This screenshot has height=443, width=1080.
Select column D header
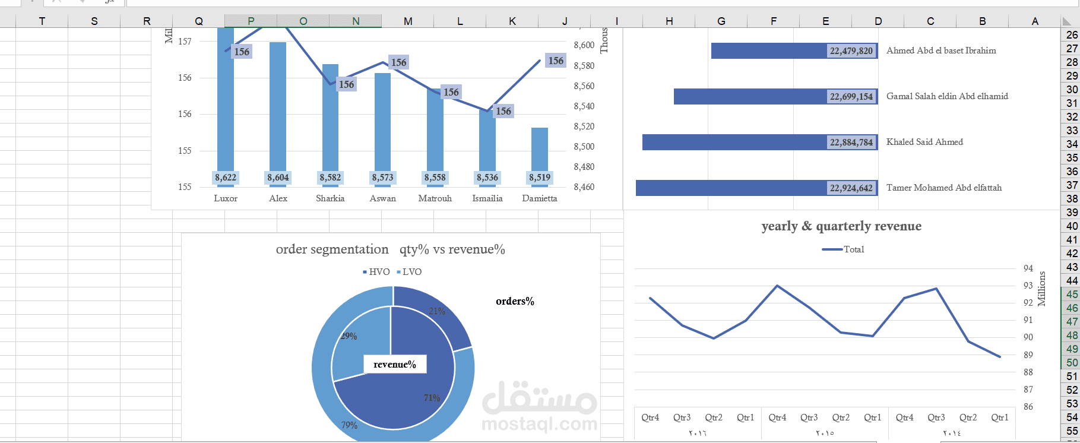(x=878, y=21)
